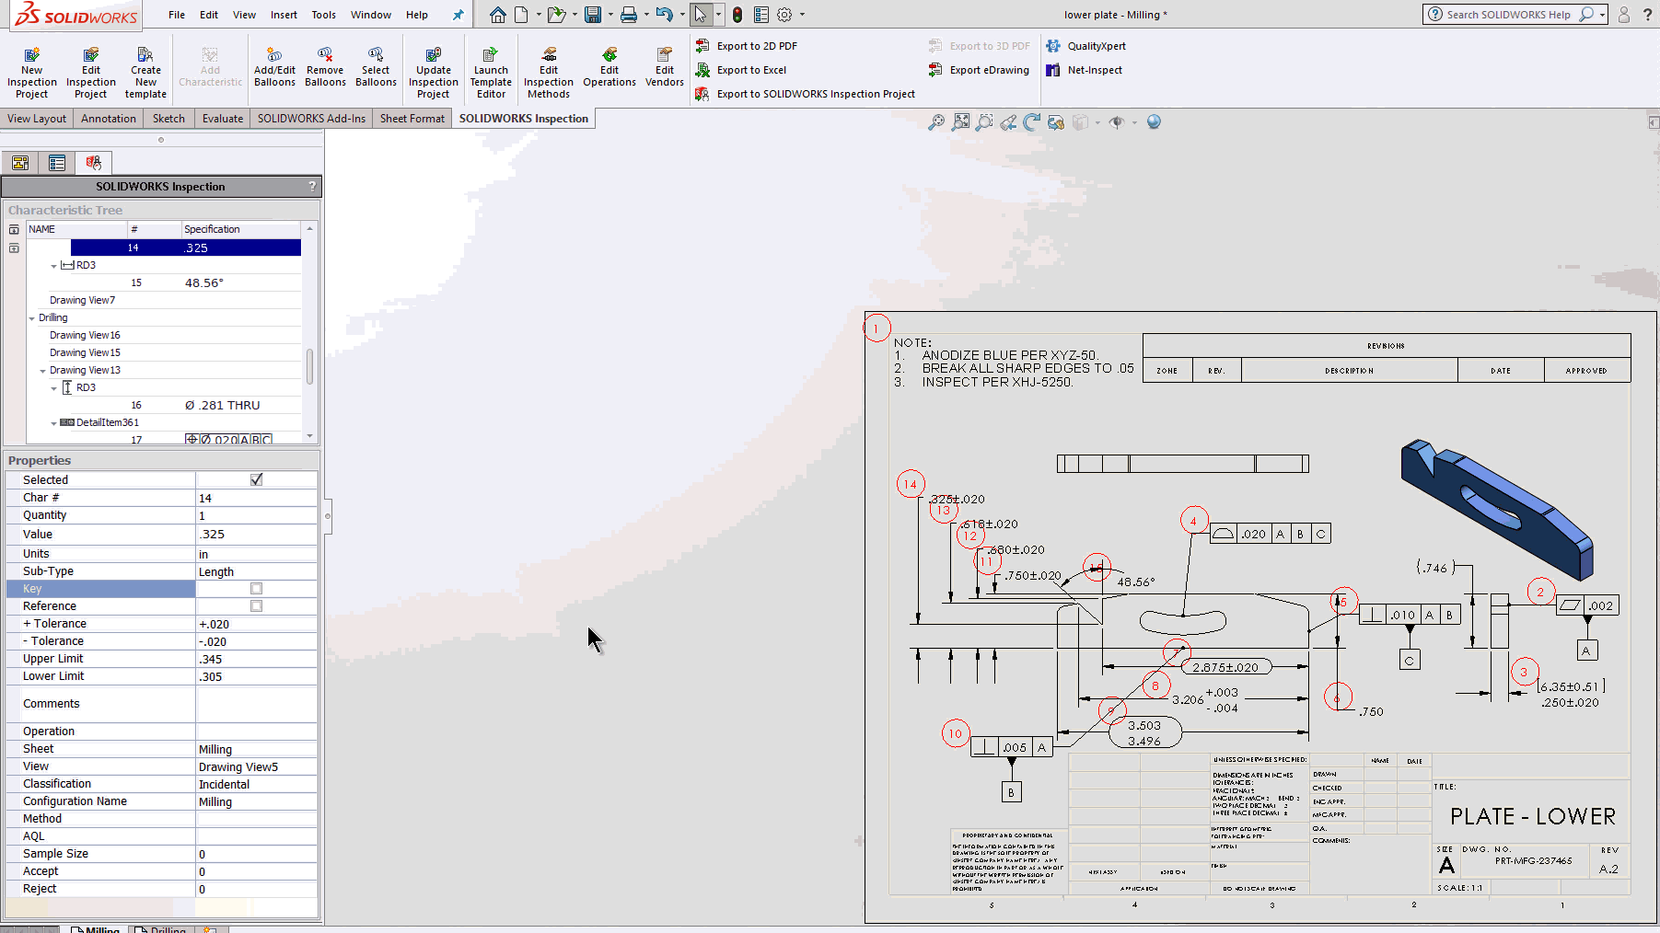Check the Reference checkbox
The width and height of the screenshot is (1660, 933).
tap(256, 606)
